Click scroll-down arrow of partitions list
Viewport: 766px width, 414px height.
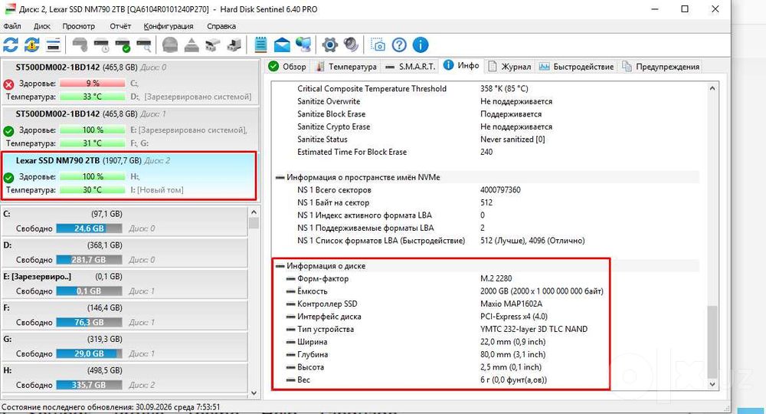tap(254, 393)
